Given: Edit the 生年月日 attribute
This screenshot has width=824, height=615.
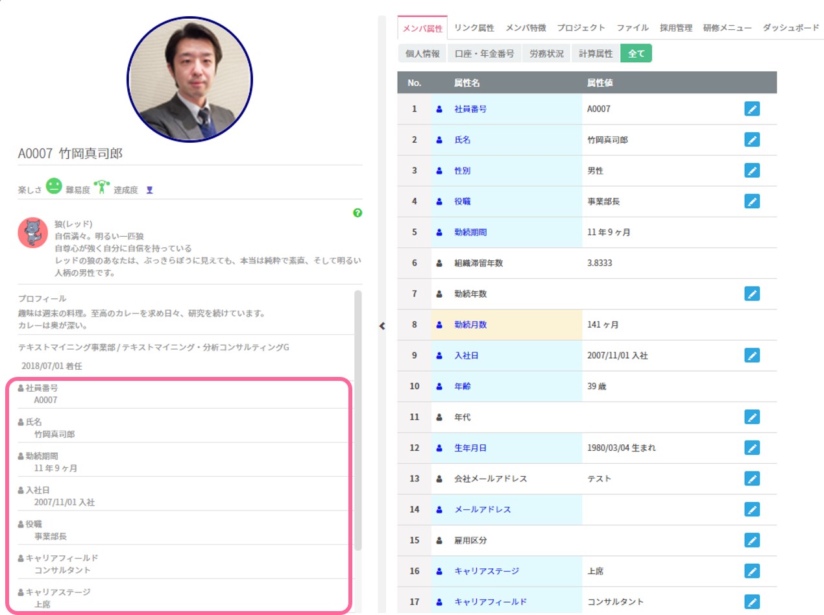Looking at the screenshot, I should click(751, 448).
